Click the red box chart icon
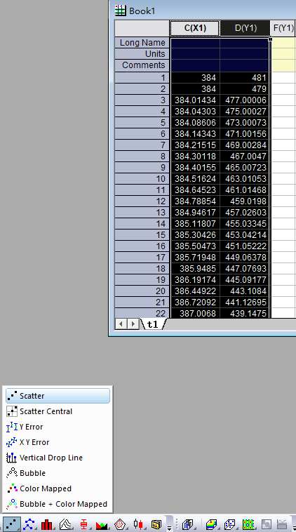This screenshot has height=532, width=296. (x=83, y=524)
